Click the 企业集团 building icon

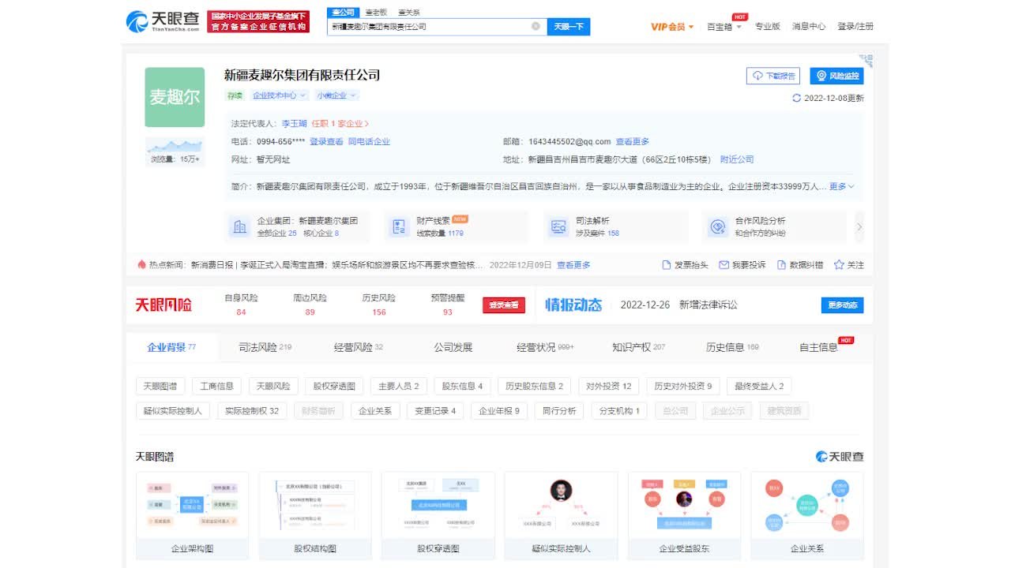point(239,226)
